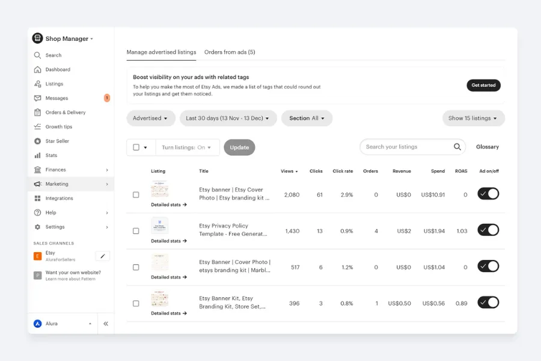Click the Marketing megaphone icon
Image resolution: width=541 pixels, height=361 pixels.
(x=37, y=184)
